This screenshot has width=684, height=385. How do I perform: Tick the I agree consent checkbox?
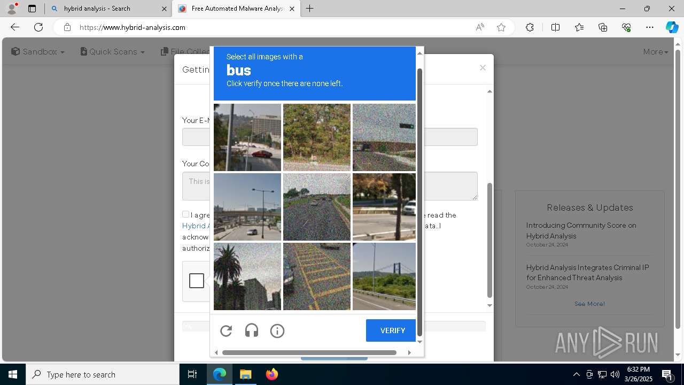pos(185,214)
